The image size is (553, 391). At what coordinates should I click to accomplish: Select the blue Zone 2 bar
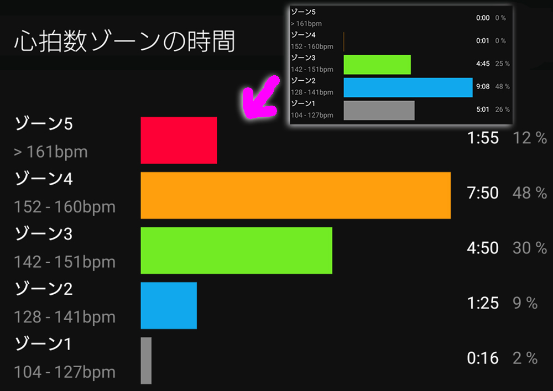coord(169,305)
